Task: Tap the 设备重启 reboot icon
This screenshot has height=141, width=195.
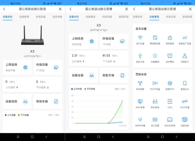Action: point(155,56)
